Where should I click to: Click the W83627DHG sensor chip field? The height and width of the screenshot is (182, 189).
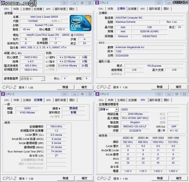(x=149, y=36)
